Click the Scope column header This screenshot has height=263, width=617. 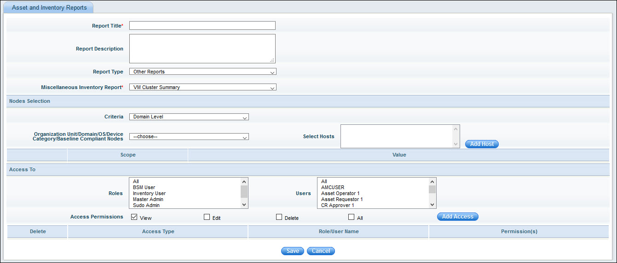point(128,155)
